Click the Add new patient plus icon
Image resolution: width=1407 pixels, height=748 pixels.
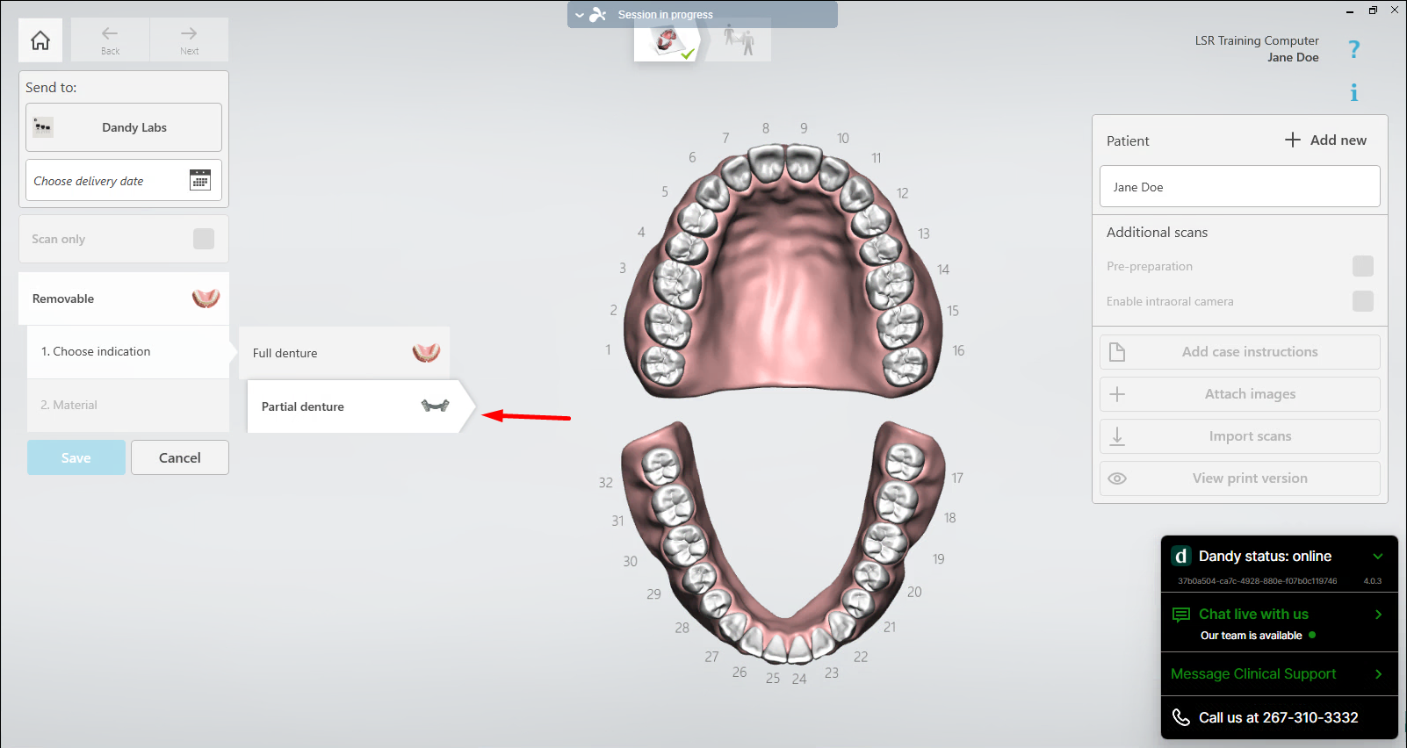click(x=1293, y=140)
